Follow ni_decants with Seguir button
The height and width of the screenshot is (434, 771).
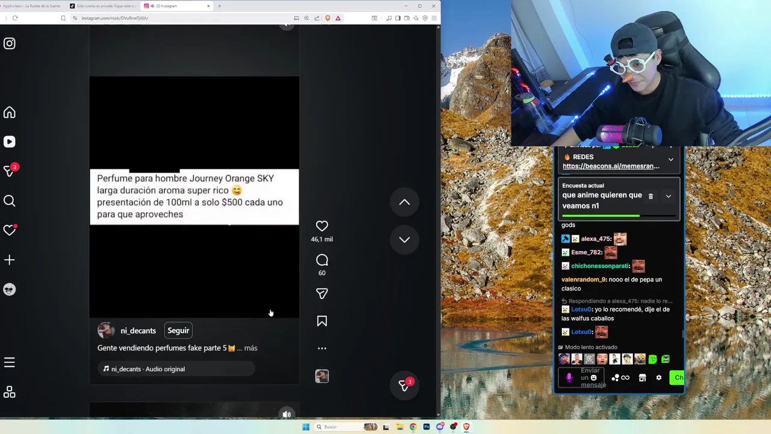click(x=178, y=330)
